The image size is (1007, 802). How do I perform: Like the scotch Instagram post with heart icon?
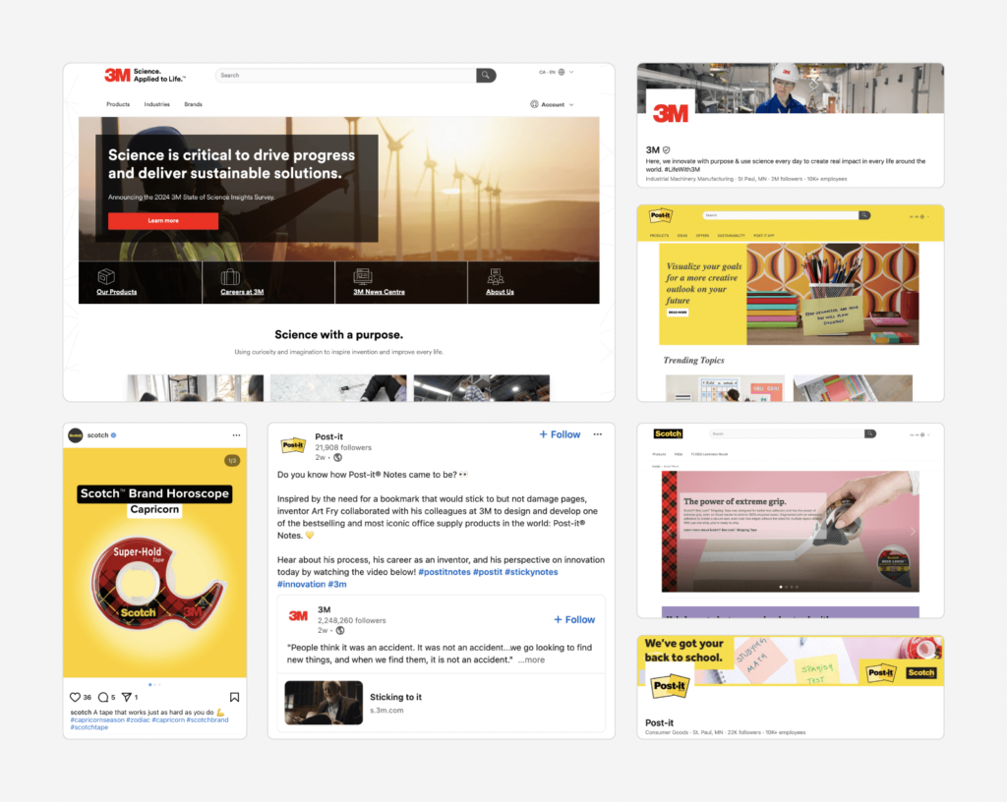[x=75, y=697]
